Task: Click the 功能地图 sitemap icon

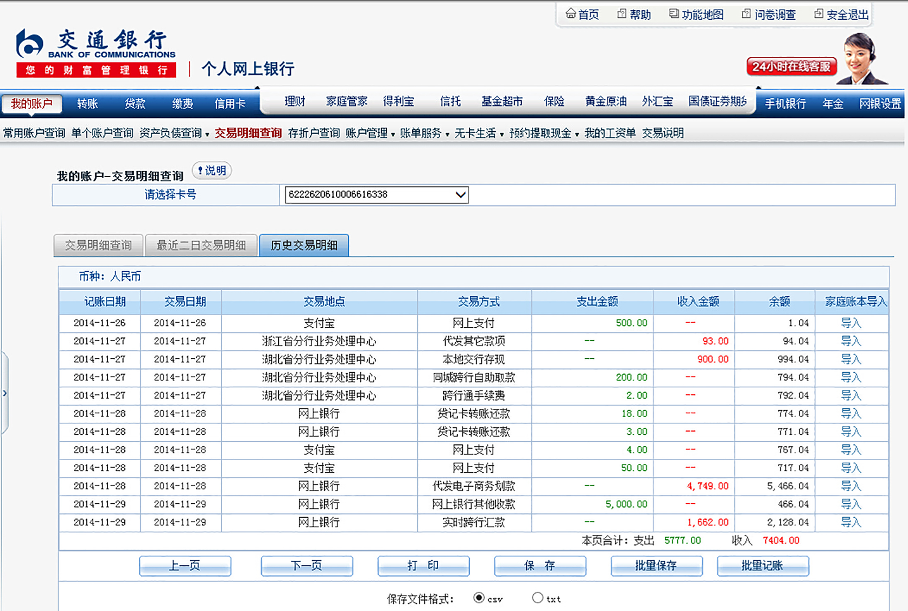Action: click(674, 14)
